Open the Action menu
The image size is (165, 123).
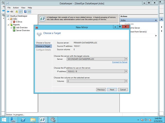[x=16, y=8]
